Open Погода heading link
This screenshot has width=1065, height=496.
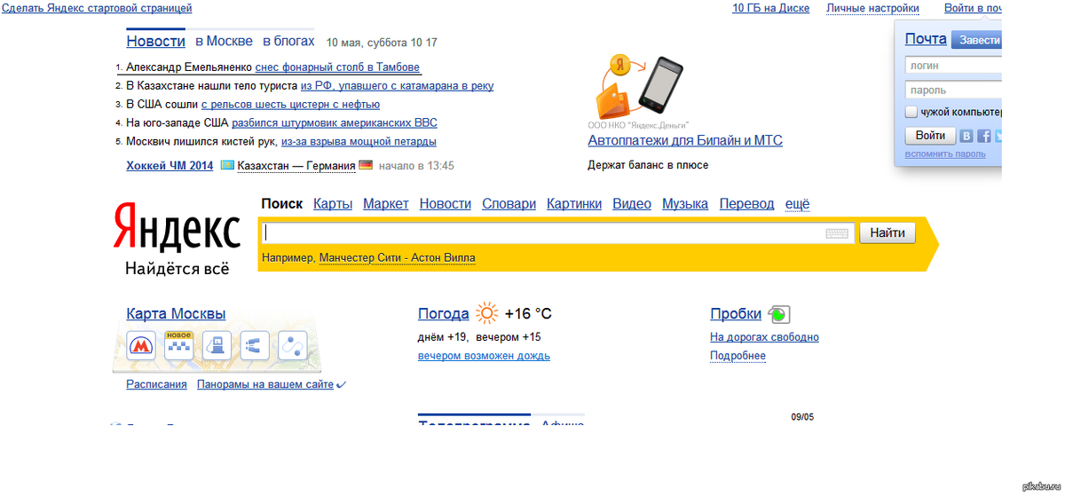click(443, 314)
